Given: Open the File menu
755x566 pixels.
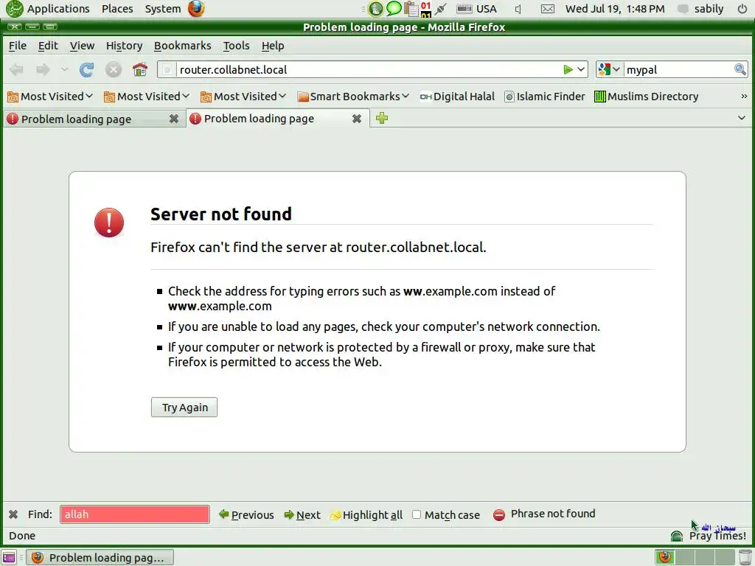Looking at the screenshot, I should click(x=18, y=46).
